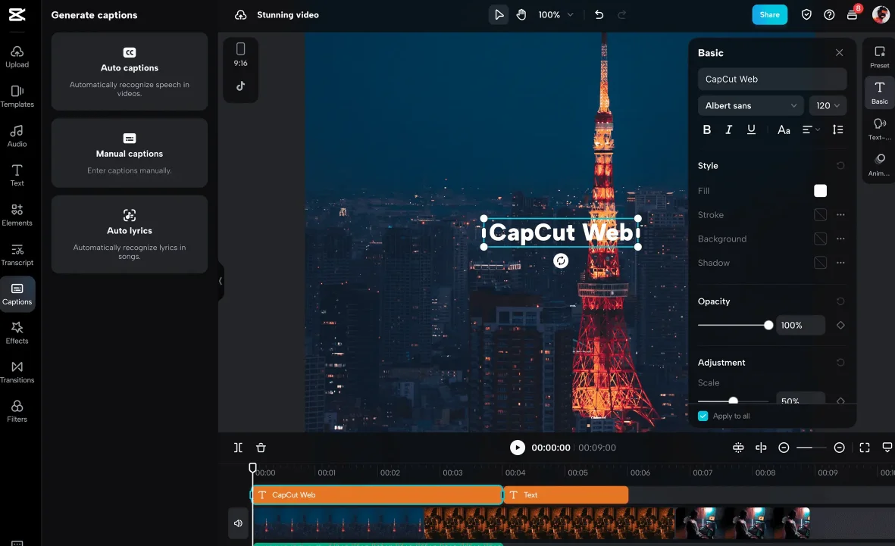Screen dimensions: 895x546
Task: Enable the Background swatch
Action: click(x=820, y=239)
